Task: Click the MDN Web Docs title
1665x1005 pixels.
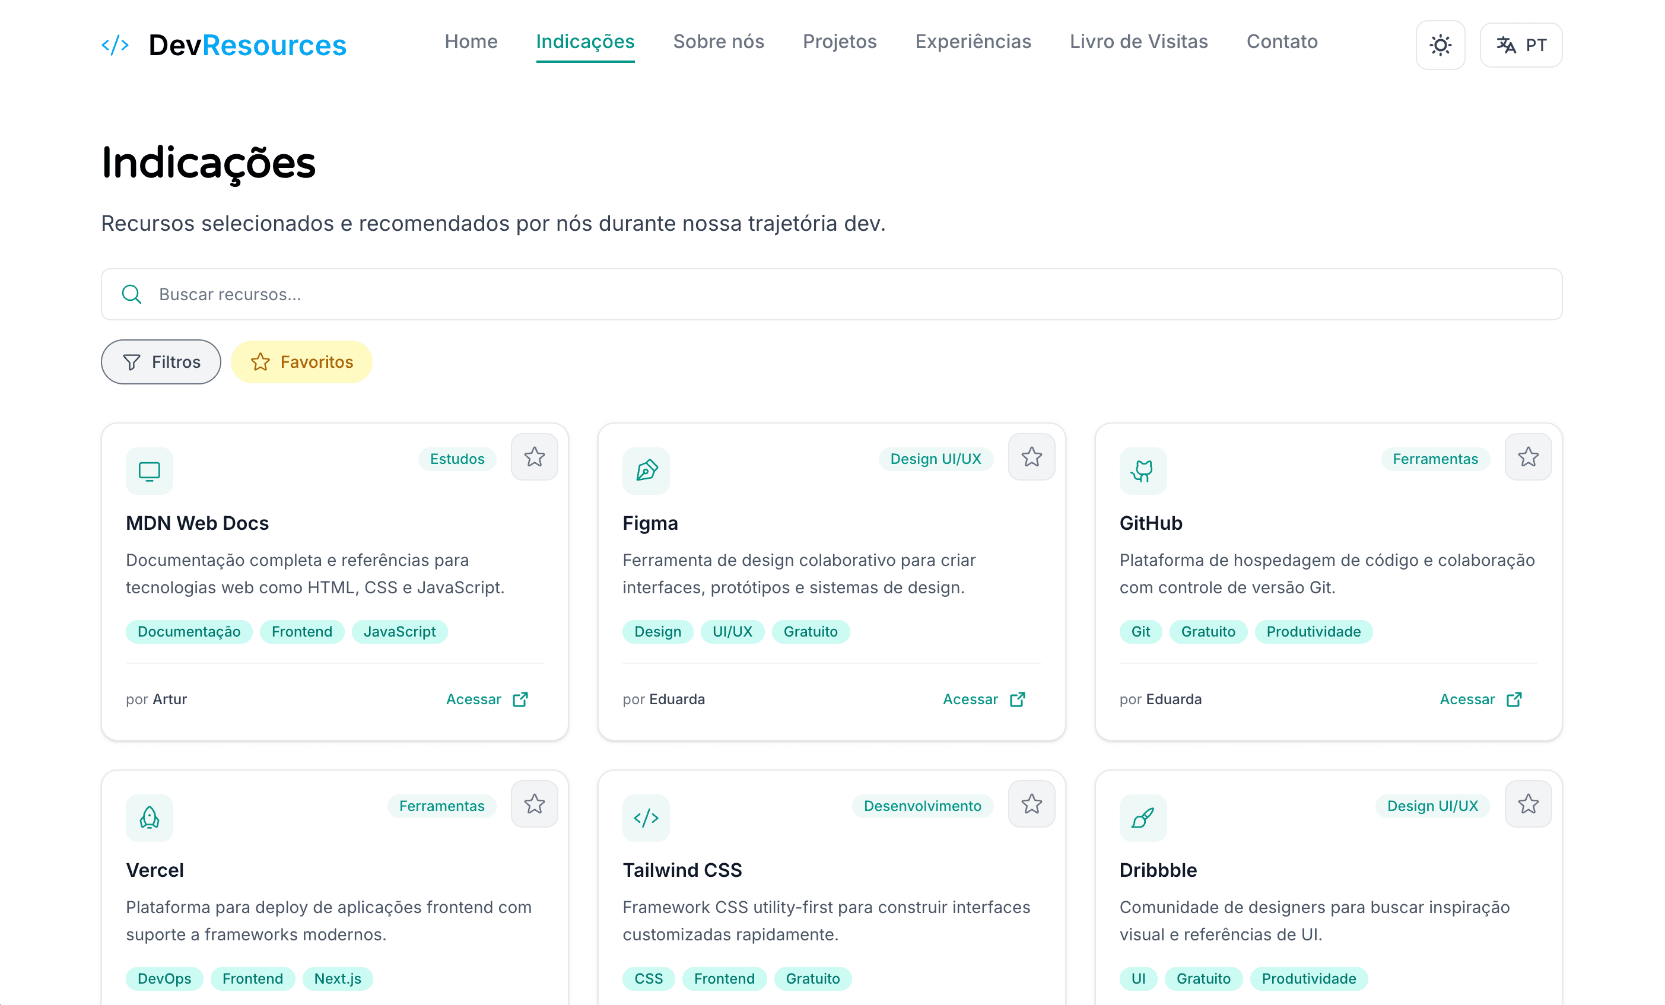Action: point(198,523)
